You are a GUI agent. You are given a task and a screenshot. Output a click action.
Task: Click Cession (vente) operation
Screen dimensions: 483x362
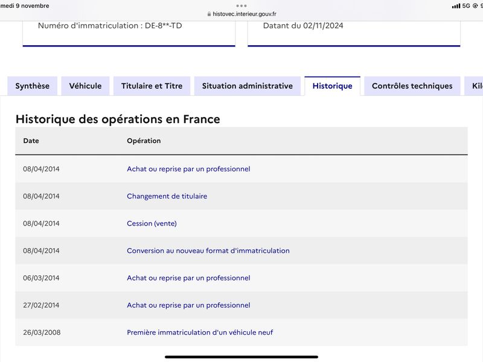[x=152, y=223]
